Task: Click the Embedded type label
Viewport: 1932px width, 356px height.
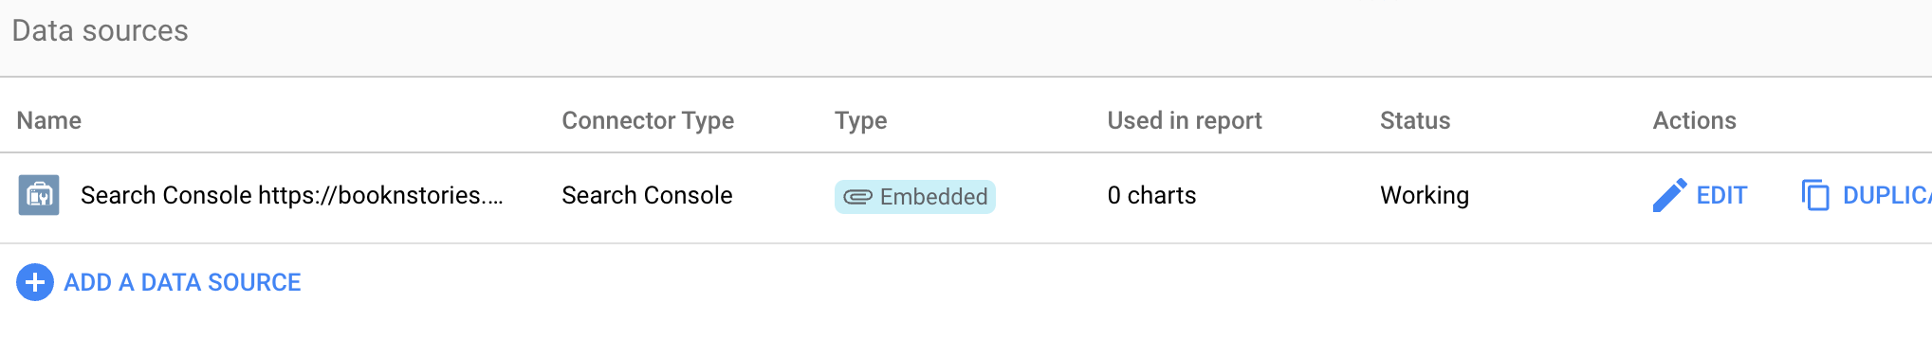Action: [x=933, y=197]
